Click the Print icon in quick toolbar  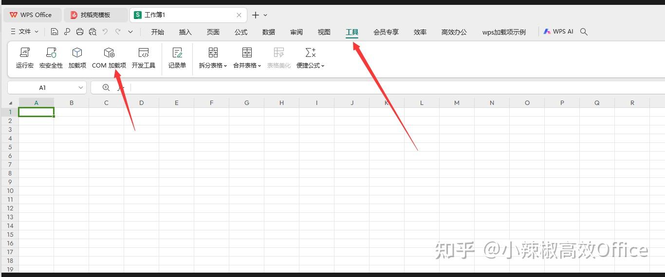pos(79,32)
